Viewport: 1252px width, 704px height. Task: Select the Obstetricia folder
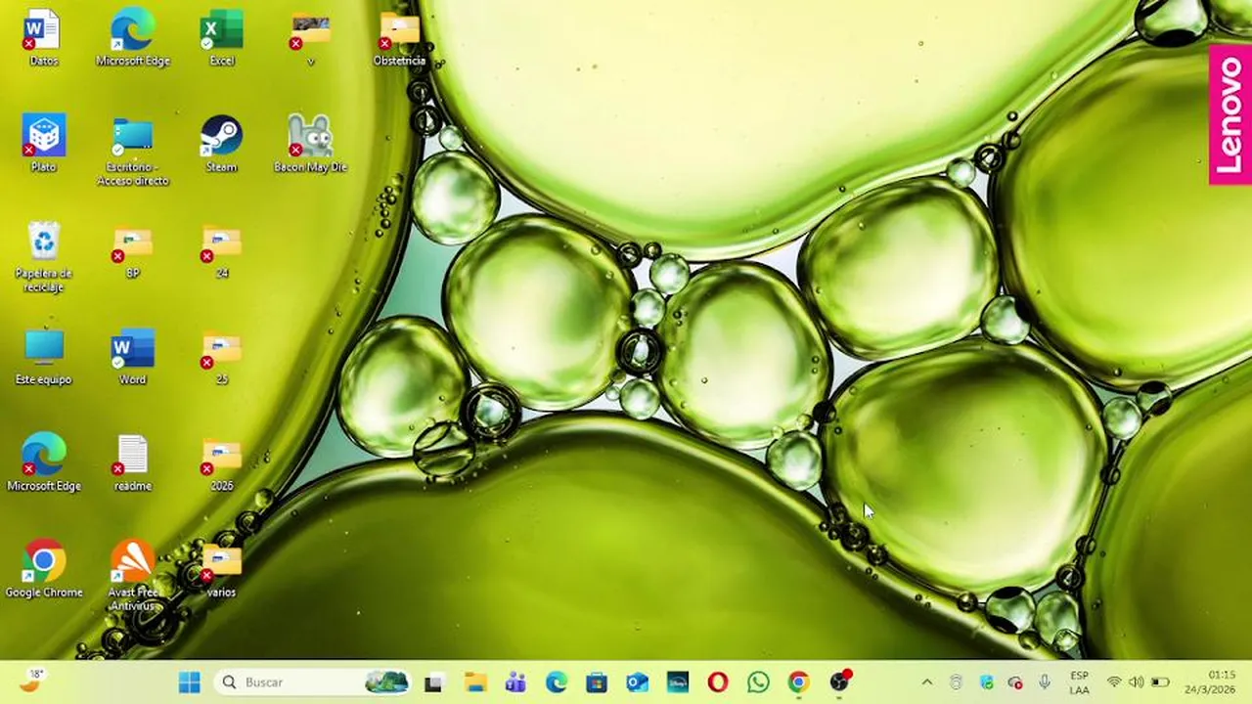(x=399, y=39)
